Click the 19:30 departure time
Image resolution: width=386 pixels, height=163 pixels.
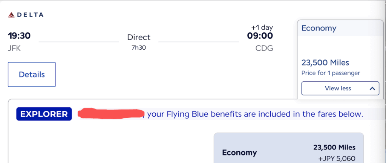pos(19,36)
